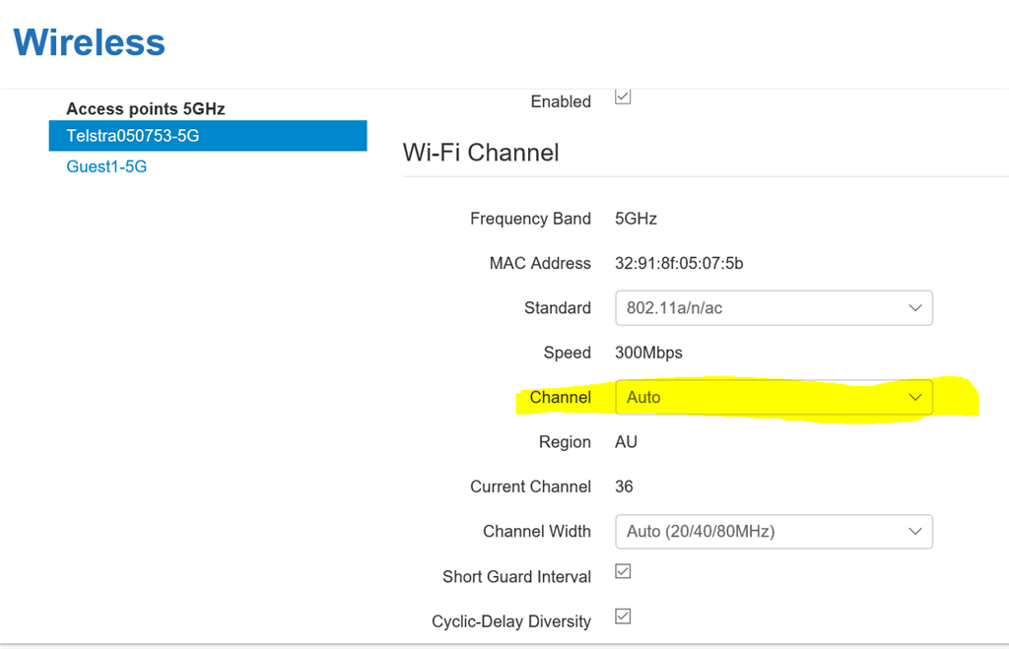Open the Channel selection dropdown

774,397
